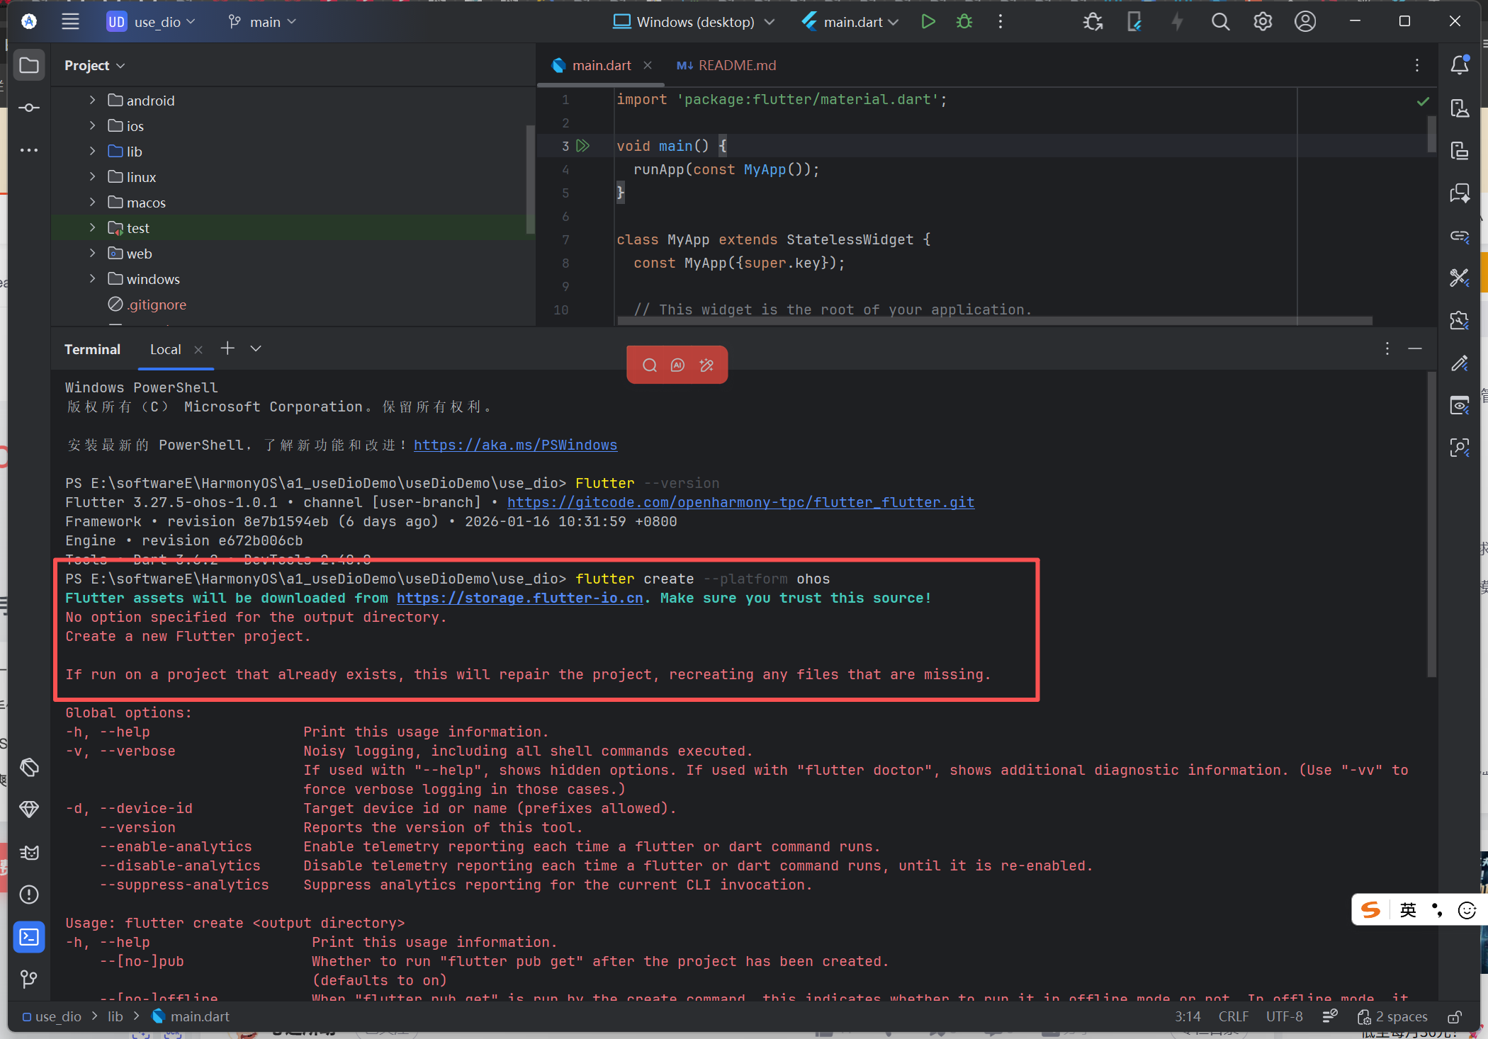Image resolution: width=1488 pixels, height=1039 pixels.
Task: Toggle the Project tool window folder icon
Action: click(29, 65)
